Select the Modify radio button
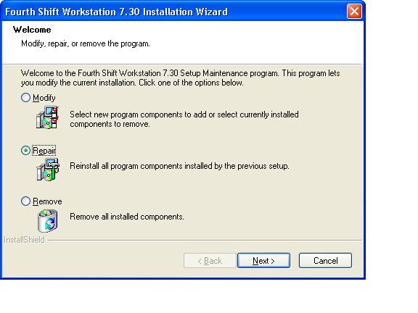 pos(25,98)
